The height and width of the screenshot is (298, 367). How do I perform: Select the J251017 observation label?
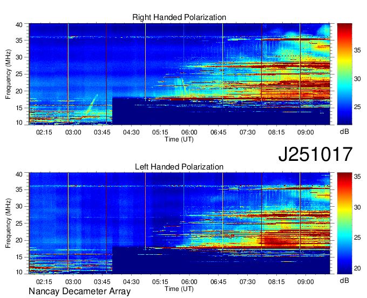pyautogui.click(x=315, y=154)
